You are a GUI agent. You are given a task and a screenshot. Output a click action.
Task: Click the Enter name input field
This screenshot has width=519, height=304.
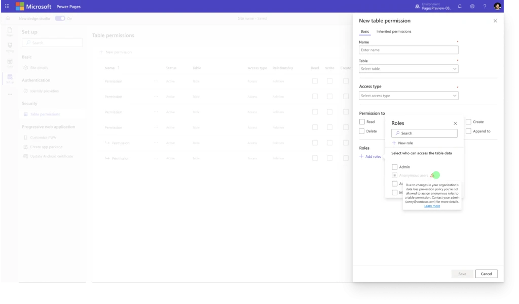click(409, 50)
